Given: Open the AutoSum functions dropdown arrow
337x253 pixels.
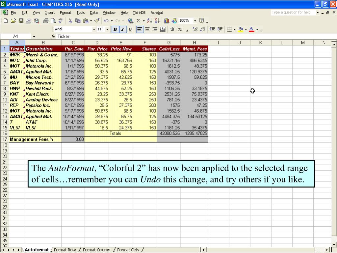Looking at the screenshot, I should coord(143,21).
